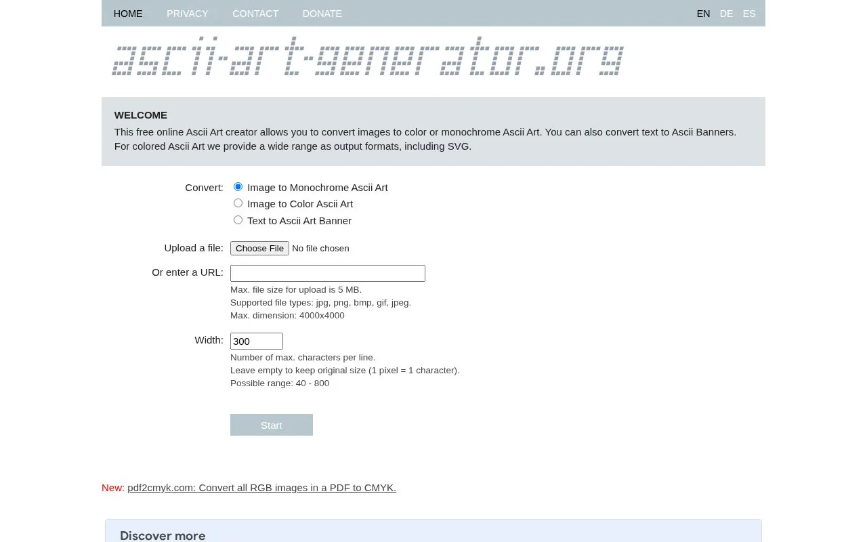Click the Width input field
This screenshot has height=542, width=867.
(x=257, y=341)
